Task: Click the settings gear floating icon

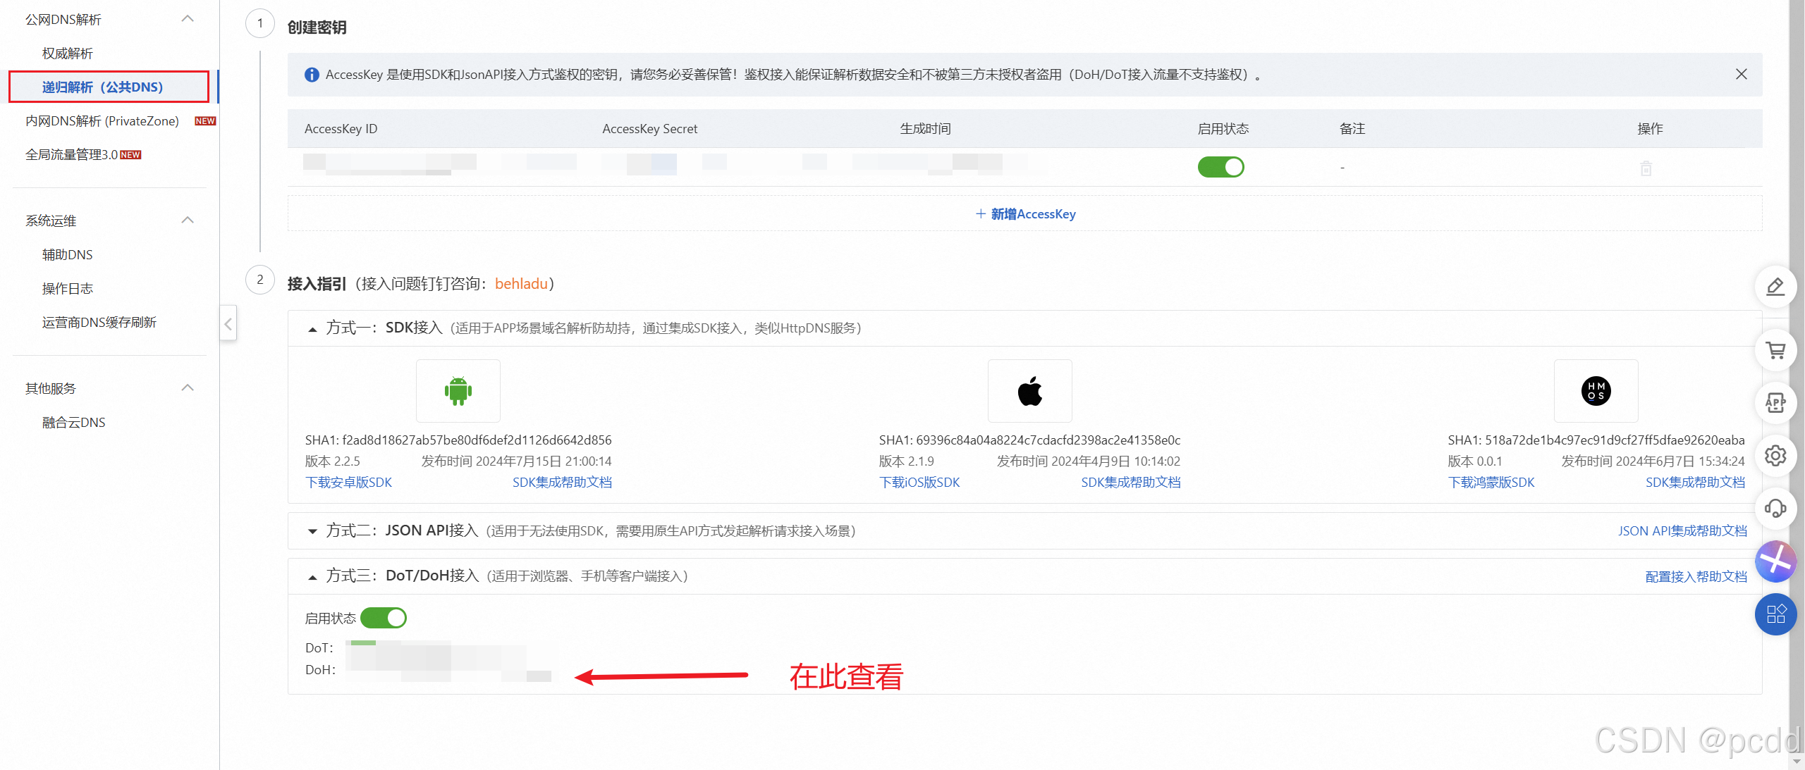Action: pyautogui.click(x=1775, y=456)
